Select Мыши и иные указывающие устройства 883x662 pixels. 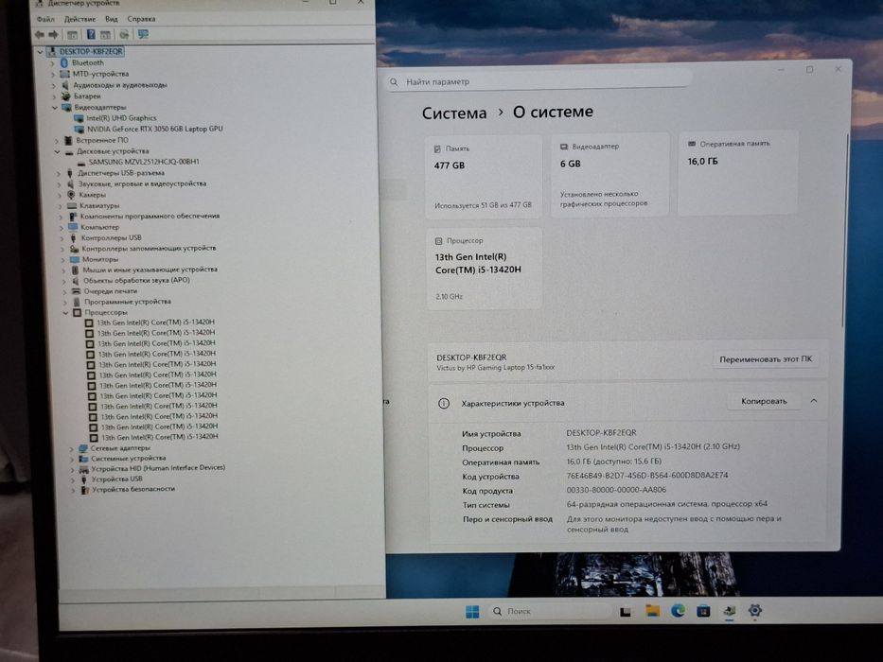(150, 270)
